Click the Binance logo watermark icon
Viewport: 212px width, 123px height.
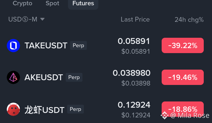pyautogui.click(x=165, y=115)
